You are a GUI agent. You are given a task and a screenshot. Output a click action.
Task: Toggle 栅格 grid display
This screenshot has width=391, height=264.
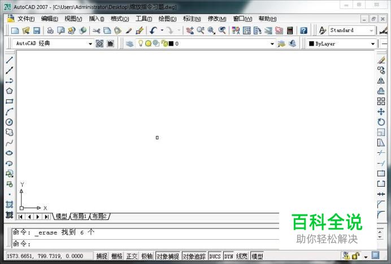coord(117,256)
